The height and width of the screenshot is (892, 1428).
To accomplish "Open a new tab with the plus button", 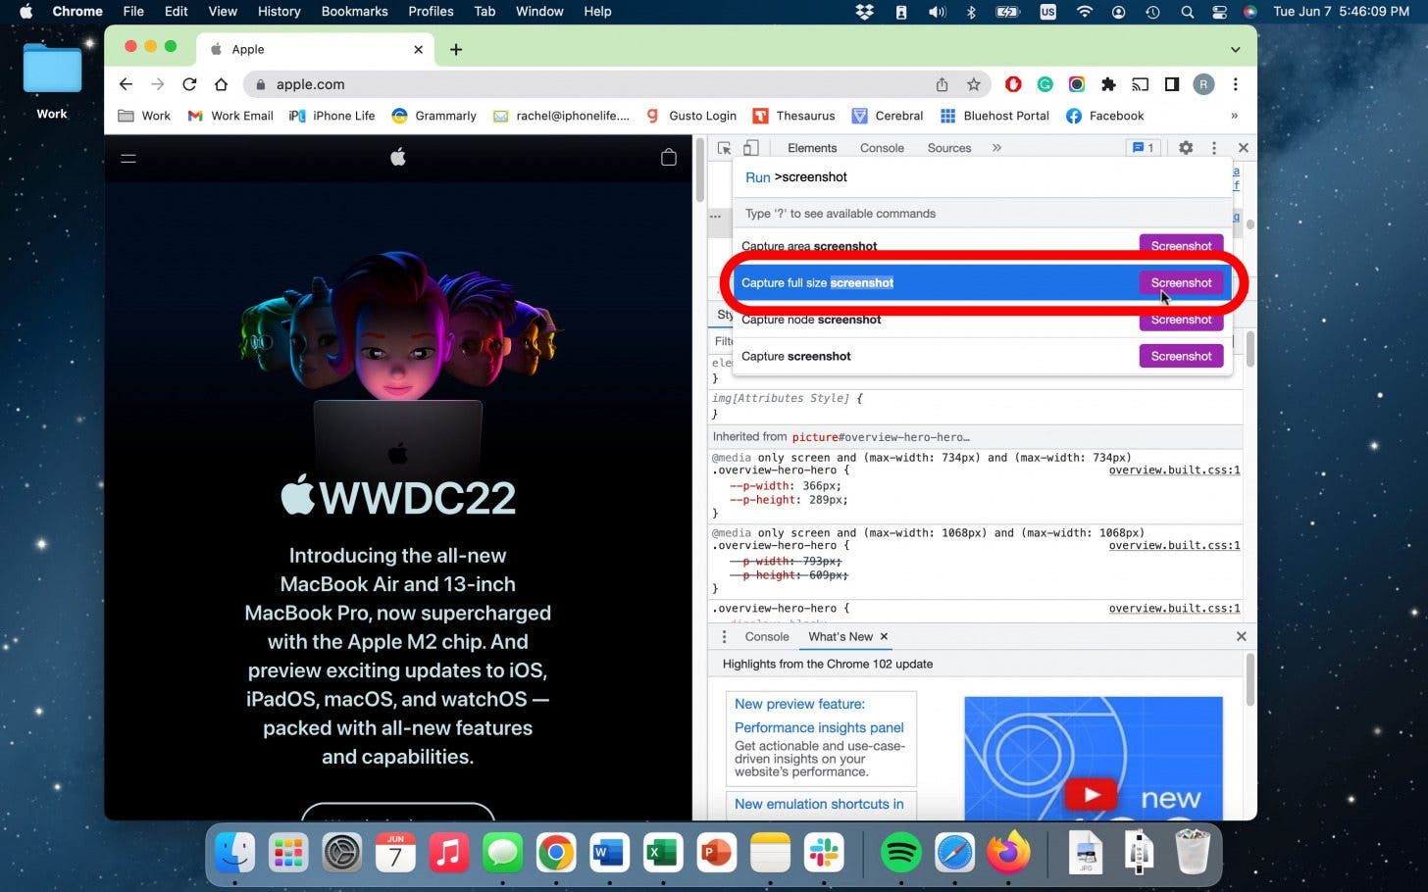I will pos(456,49).
